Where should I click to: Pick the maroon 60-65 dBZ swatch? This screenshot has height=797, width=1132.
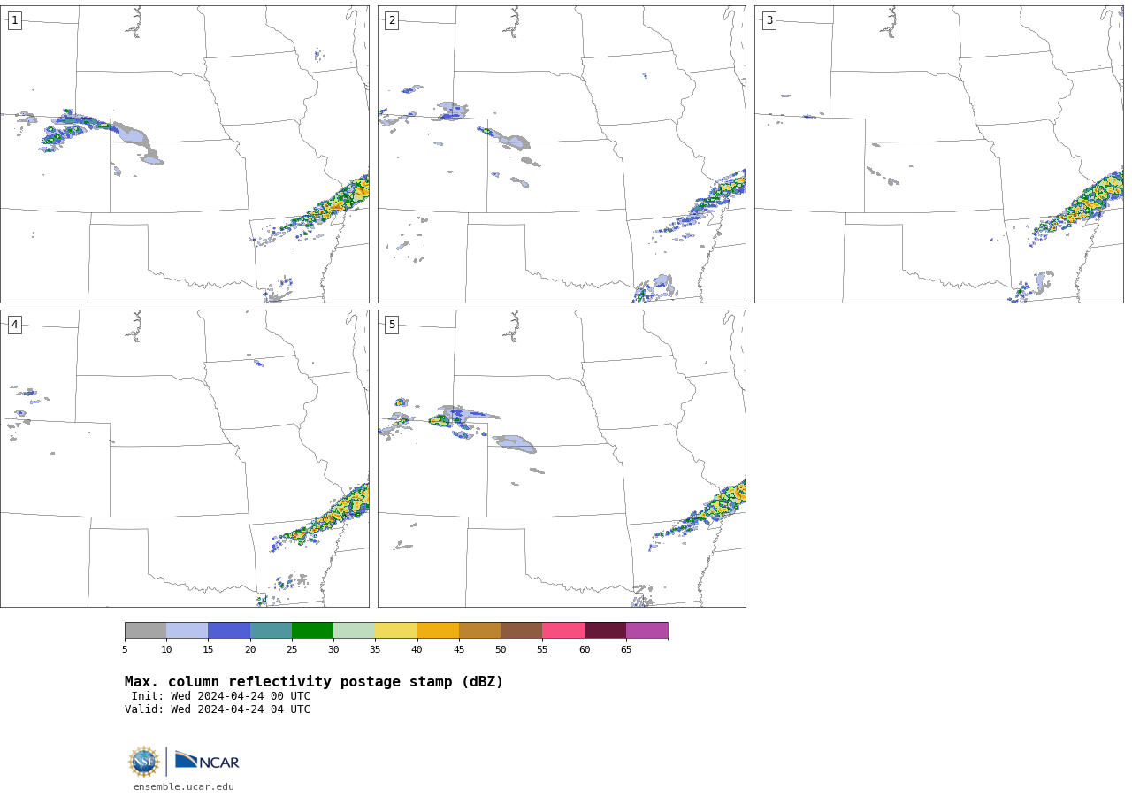[605, 631]
